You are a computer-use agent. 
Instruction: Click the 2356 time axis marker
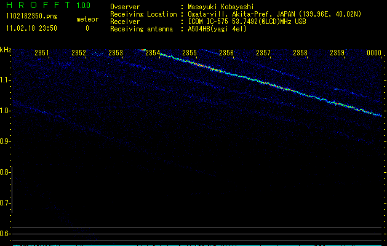coord(226,53)
